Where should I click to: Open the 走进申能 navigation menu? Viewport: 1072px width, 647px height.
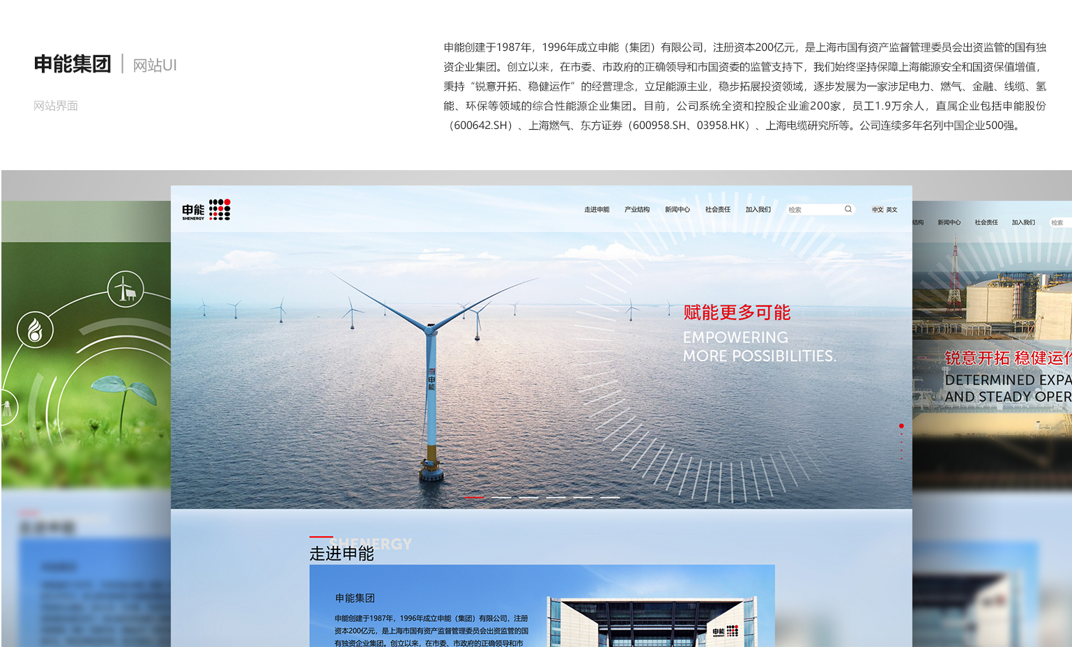tap(597, 210)
